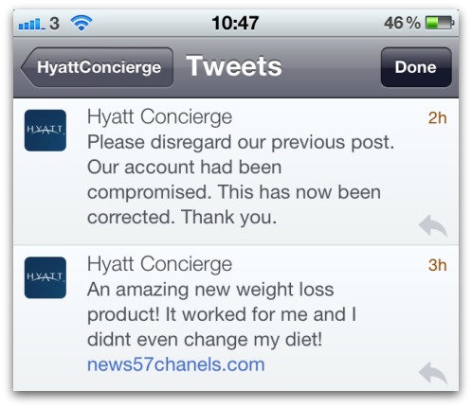Tap Hyatt Concierge name on first tweet
The width and height of the screenshot is (472, 408).
click(160, 117)
